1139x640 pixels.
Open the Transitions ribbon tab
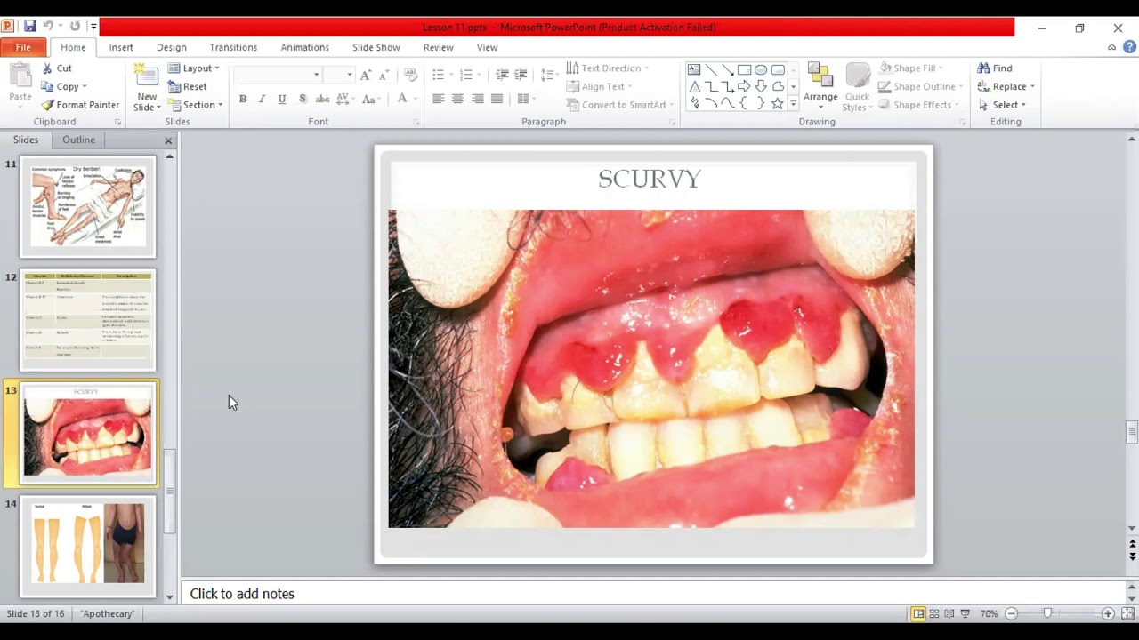(233, 47)
